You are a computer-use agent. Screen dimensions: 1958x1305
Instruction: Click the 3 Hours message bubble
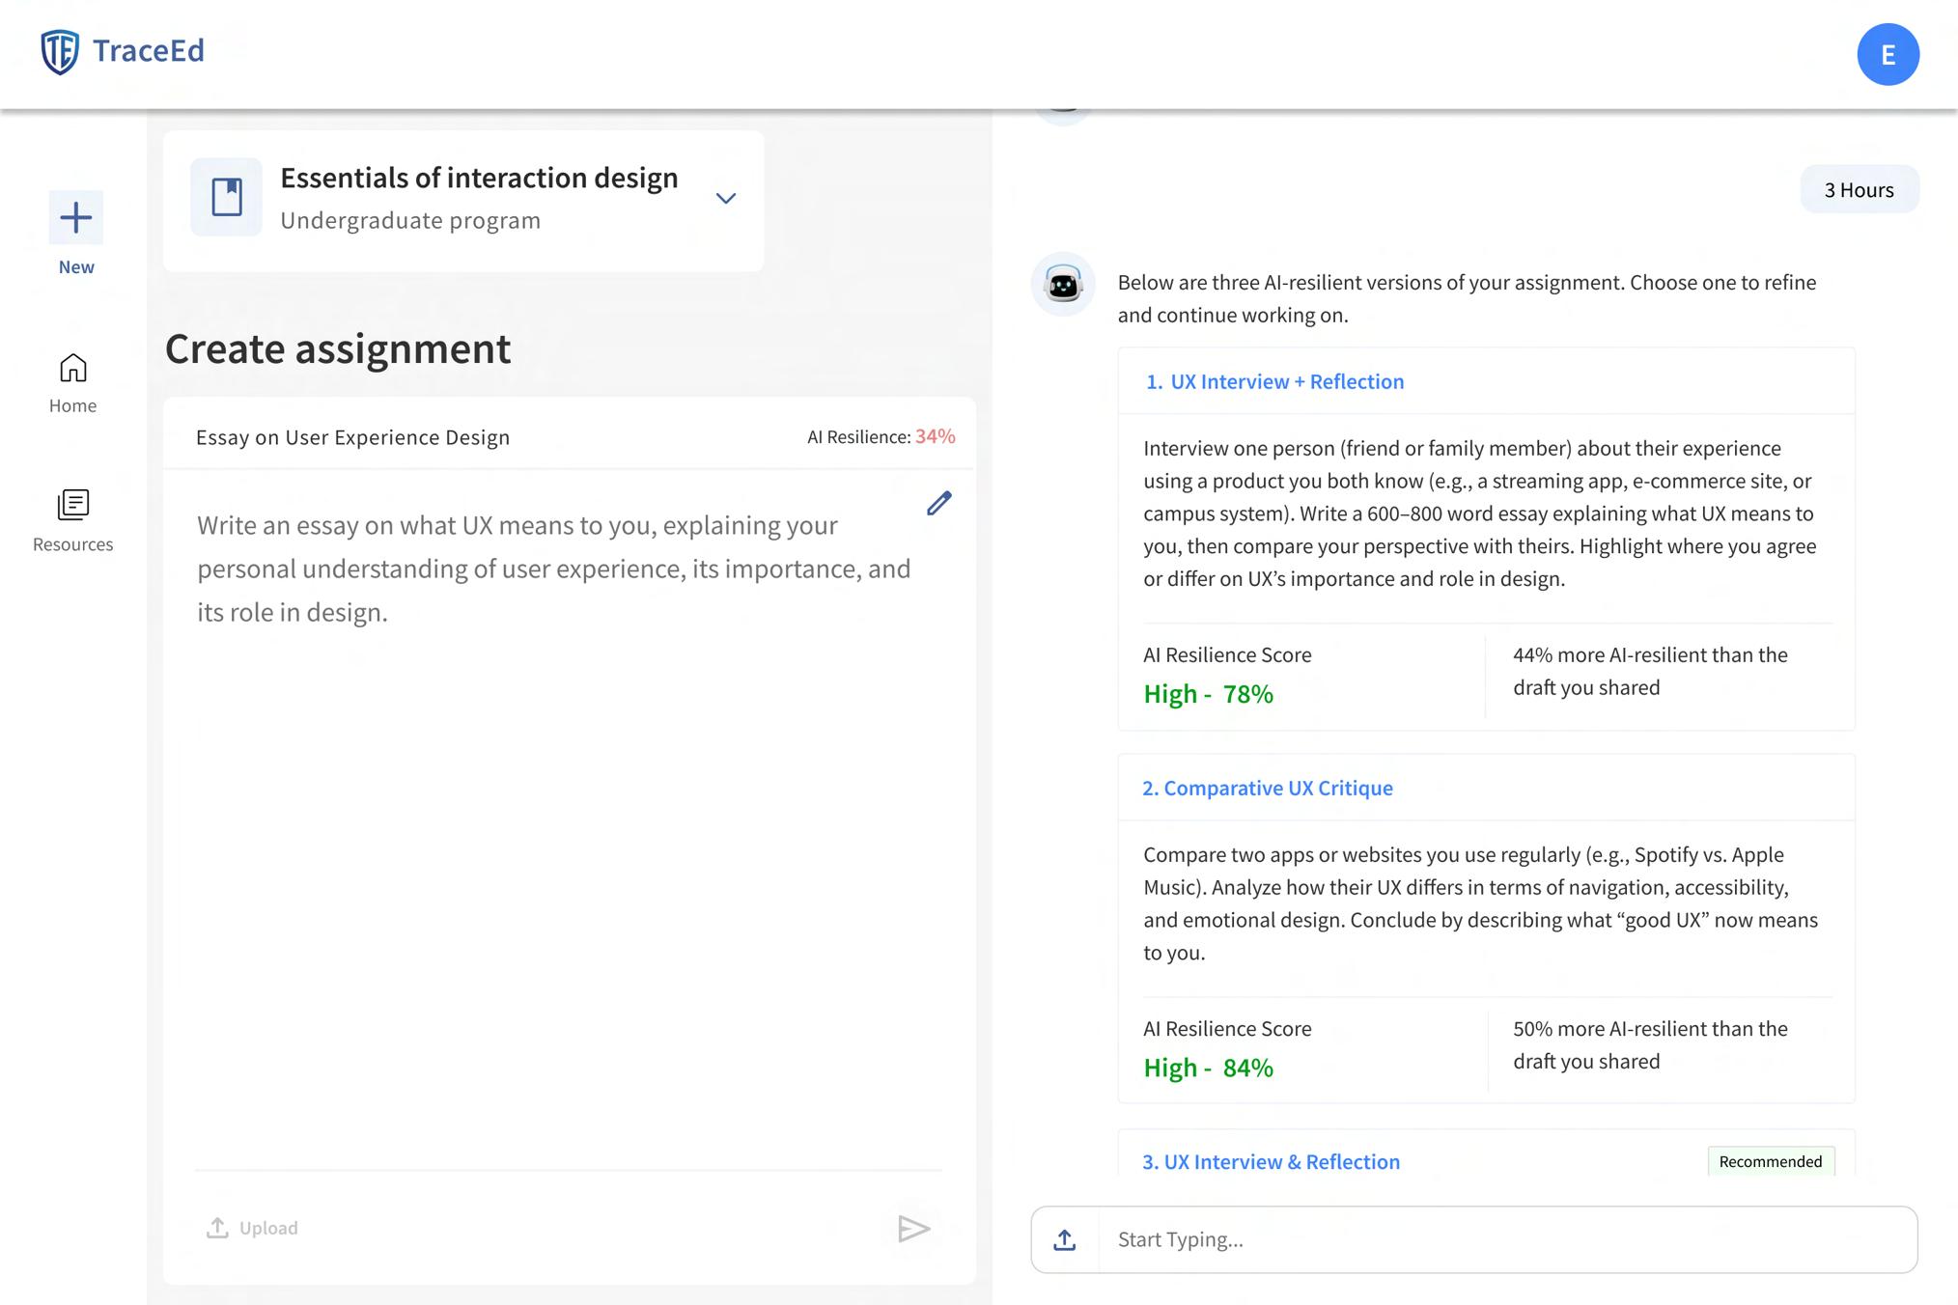tap(1859, 190)
